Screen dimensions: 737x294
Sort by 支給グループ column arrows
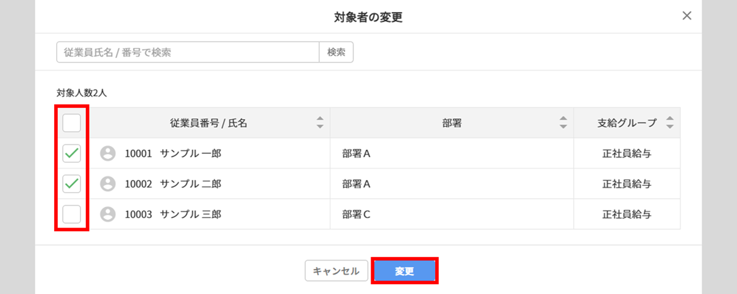(670, 122)
